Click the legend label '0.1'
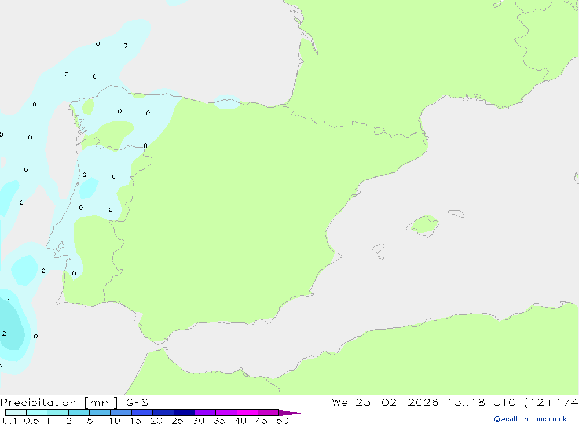 click(9, 421)
